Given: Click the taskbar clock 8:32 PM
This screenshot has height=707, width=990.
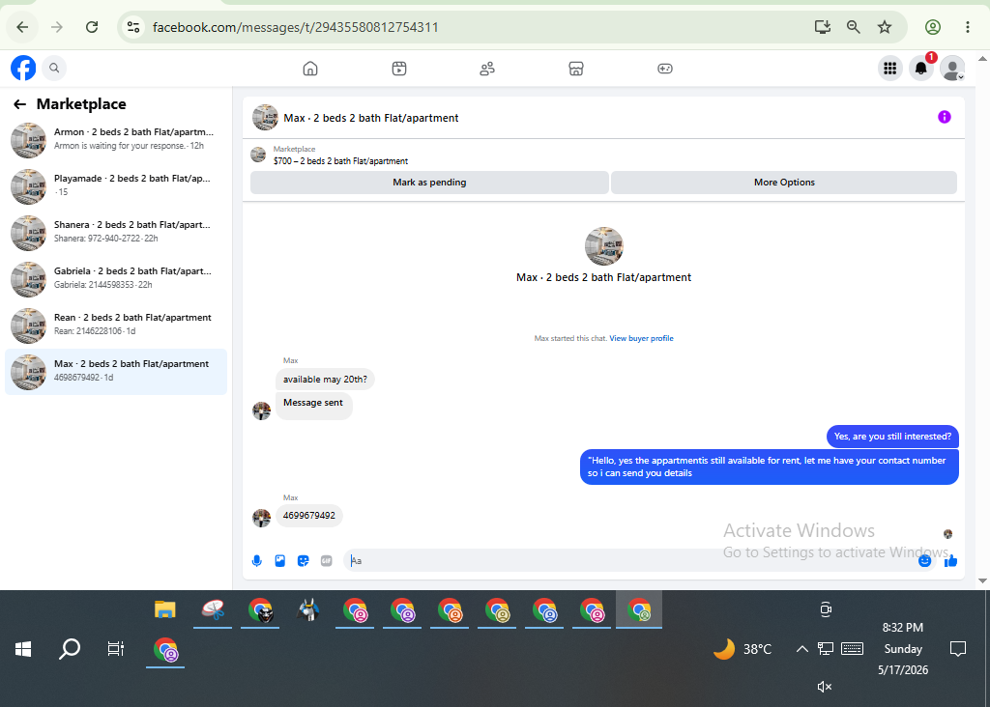Looking at the screenshot, I should pos(903,628).
